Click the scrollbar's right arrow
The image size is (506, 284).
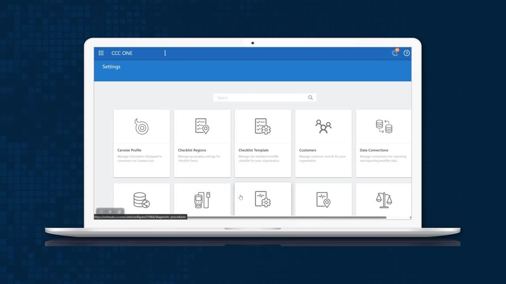[410, 217]
